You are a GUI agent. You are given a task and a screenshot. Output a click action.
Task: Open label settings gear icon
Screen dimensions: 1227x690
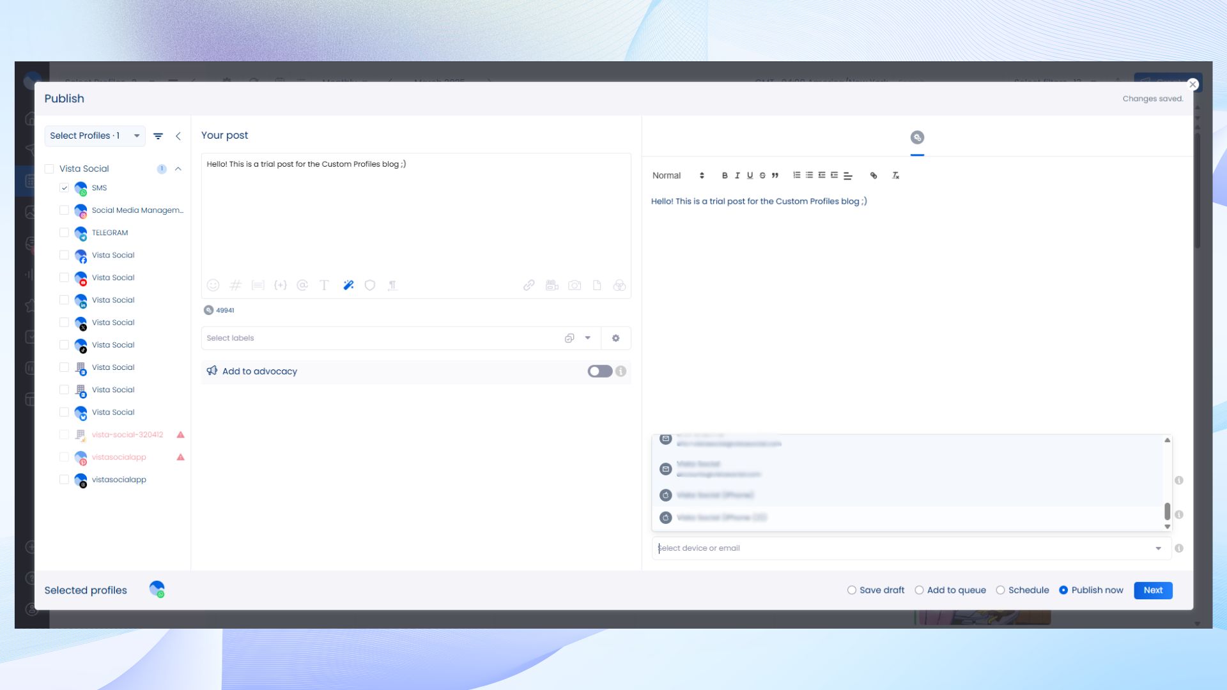click(615, 338)
